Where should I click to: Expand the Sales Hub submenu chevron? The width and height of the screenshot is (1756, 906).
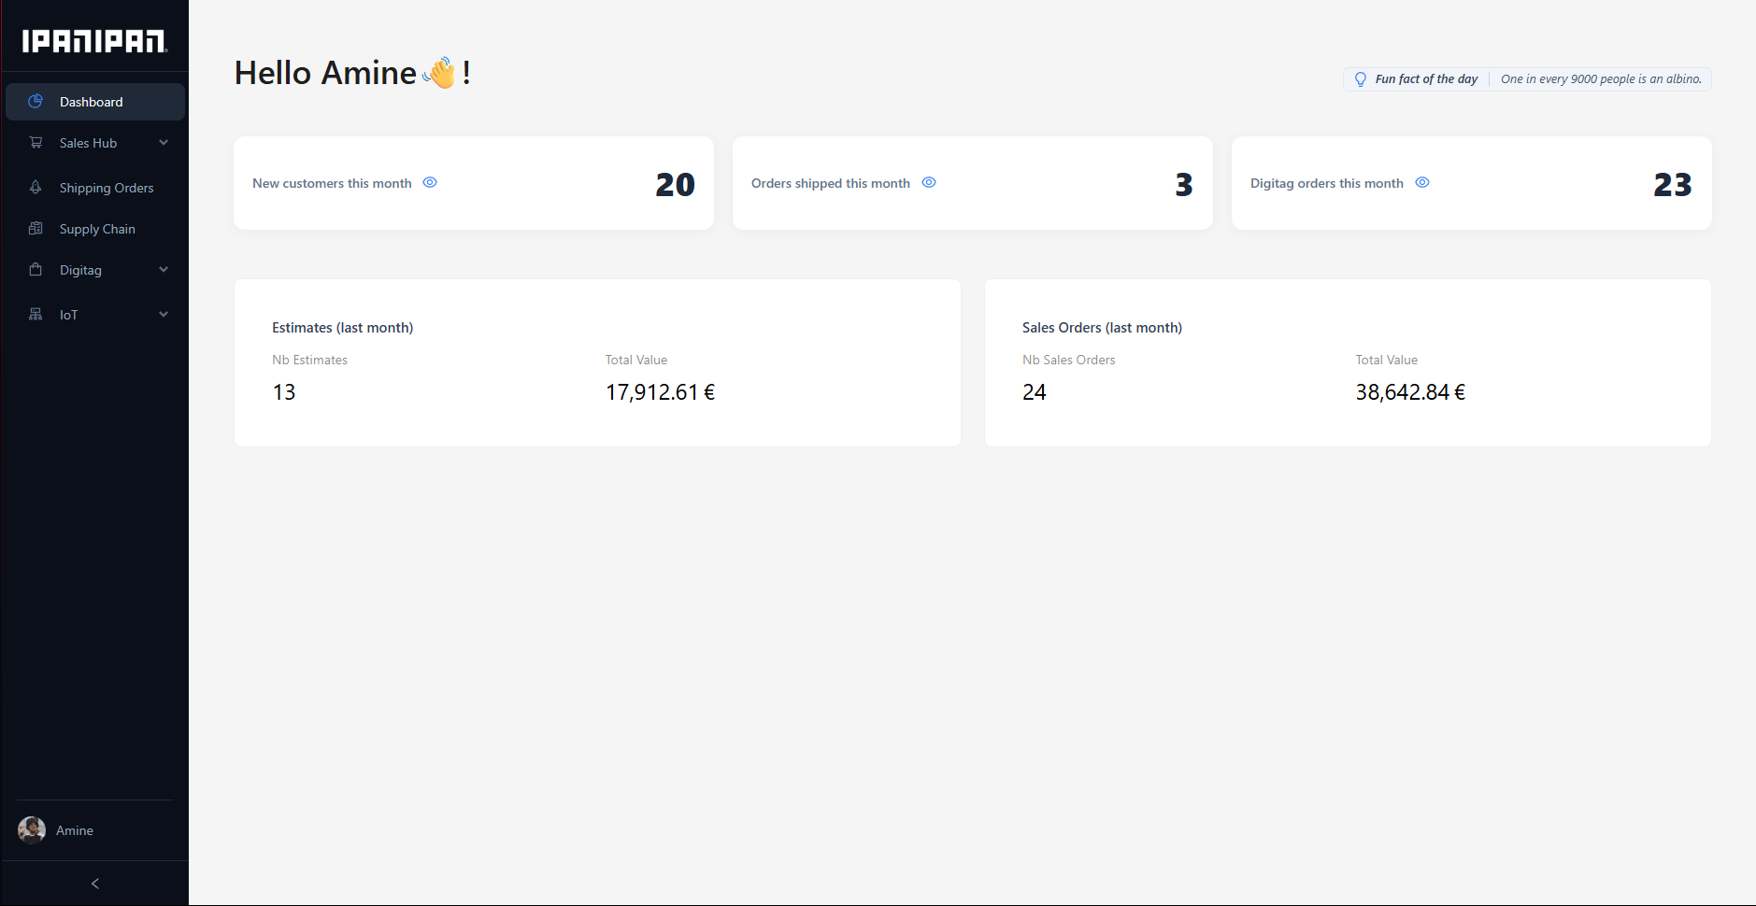164,143
